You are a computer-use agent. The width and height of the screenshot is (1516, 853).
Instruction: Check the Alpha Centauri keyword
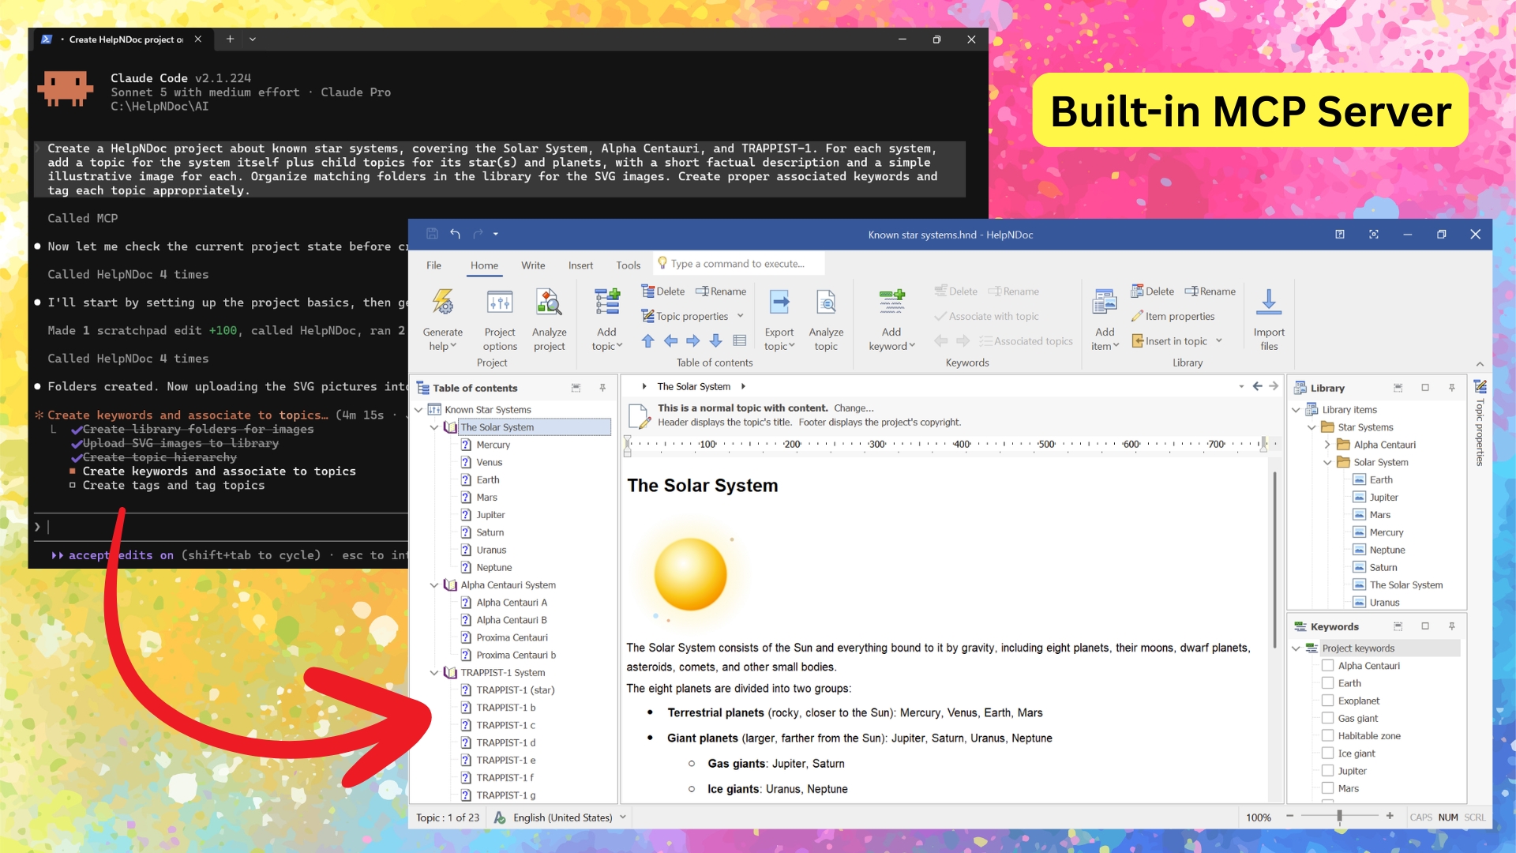click(1328, 666)
